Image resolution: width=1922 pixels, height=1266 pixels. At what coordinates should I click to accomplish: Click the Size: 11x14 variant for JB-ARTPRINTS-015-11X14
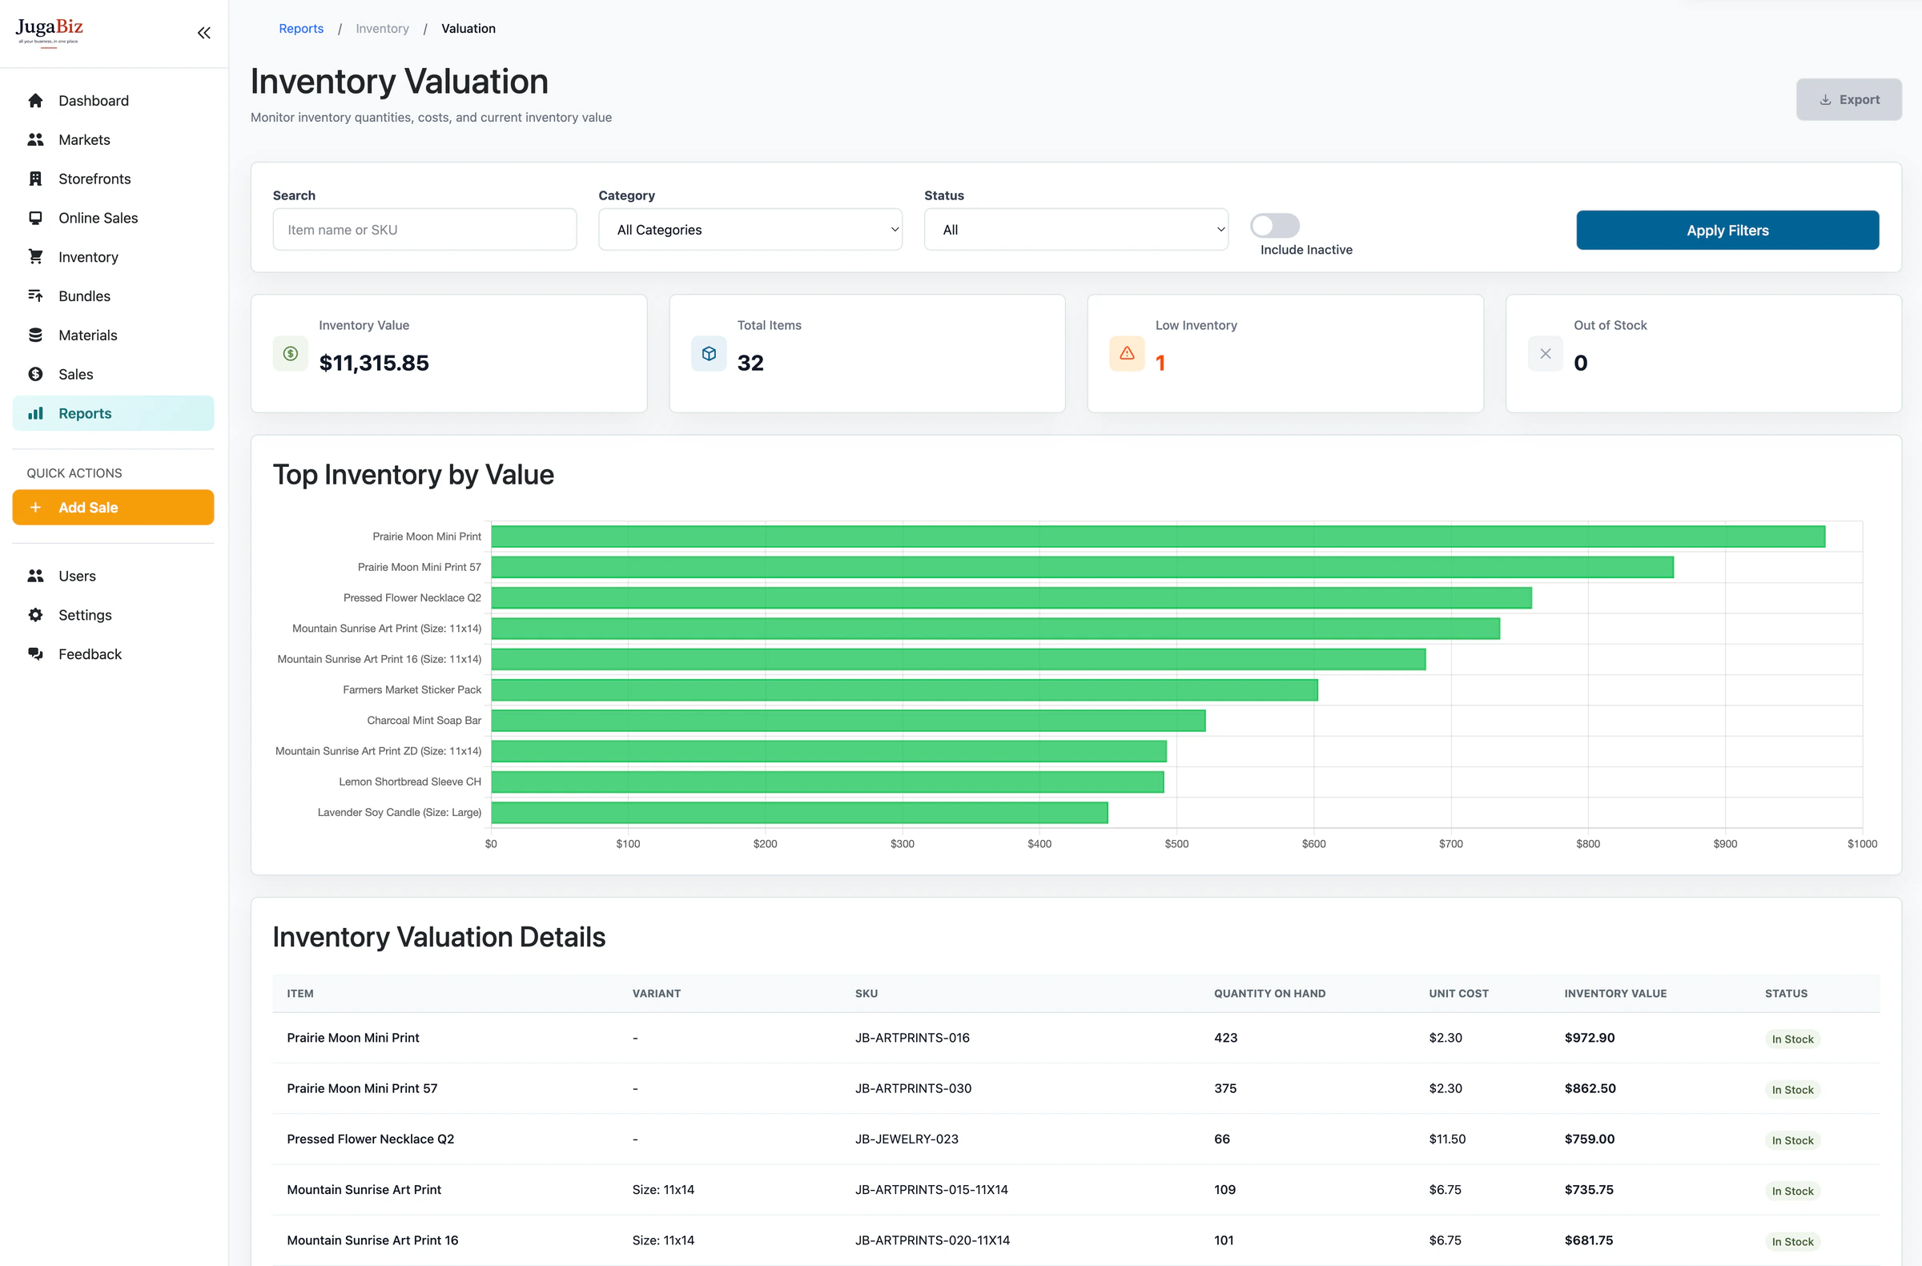pos(663,1190)
